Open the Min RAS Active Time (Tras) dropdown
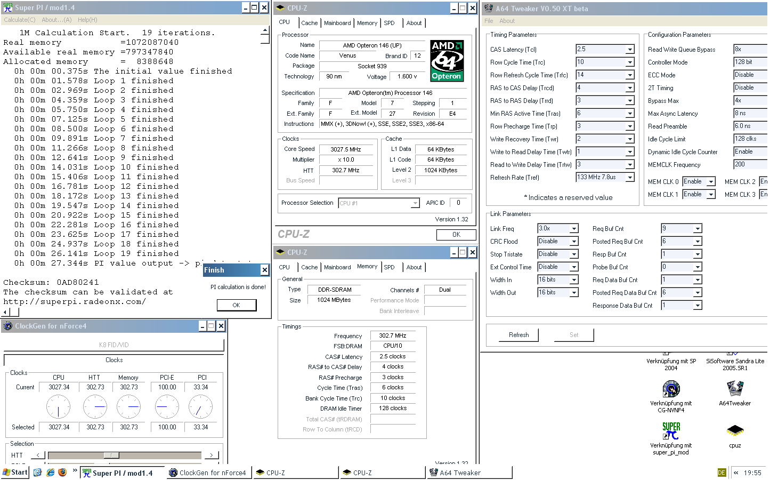Image resolution: width=770 pixels, height=480 pixels. tap(630, 113)
